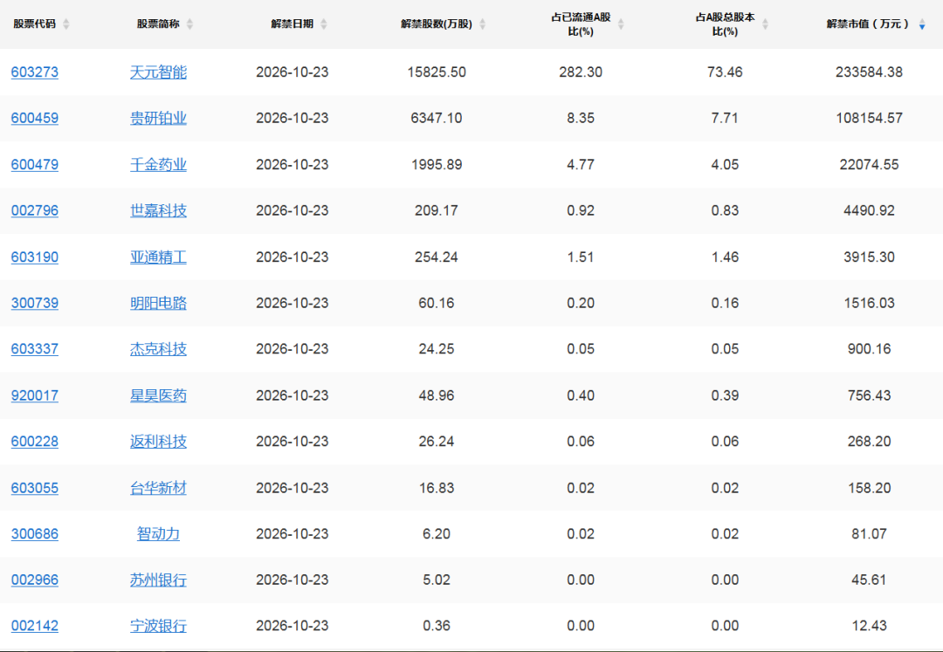943x652 pixels.
Task: Sort by 解禁股数(万股) column arrows
Action: click(x=482, y=24)
